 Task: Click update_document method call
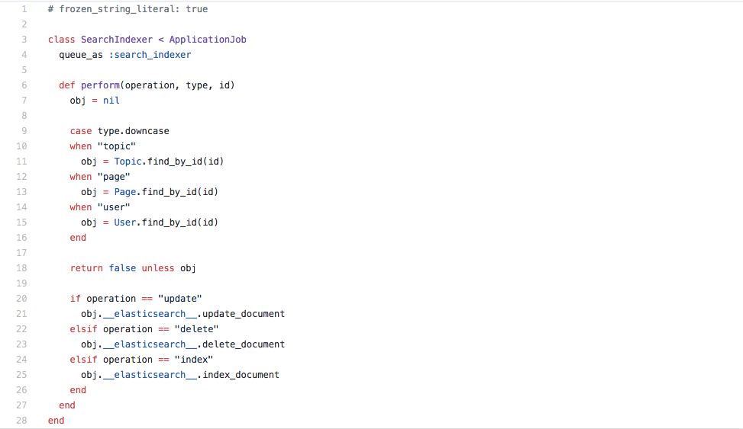[x=244, y=314]
